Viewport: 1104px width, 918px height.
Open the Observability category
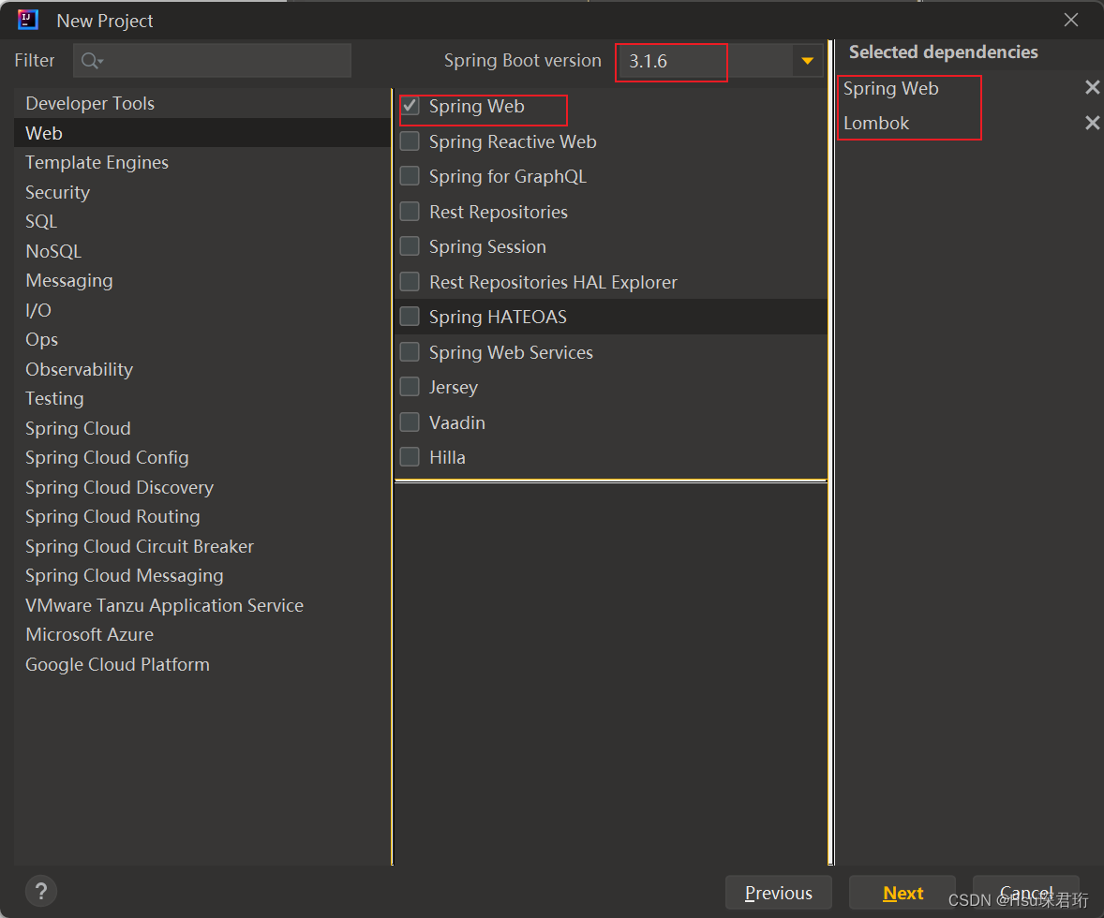(x=202, y=370)
